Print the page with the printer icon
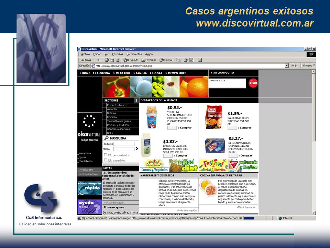The height and width of the screenshot is (248, 330). click(x=185, y=60)
